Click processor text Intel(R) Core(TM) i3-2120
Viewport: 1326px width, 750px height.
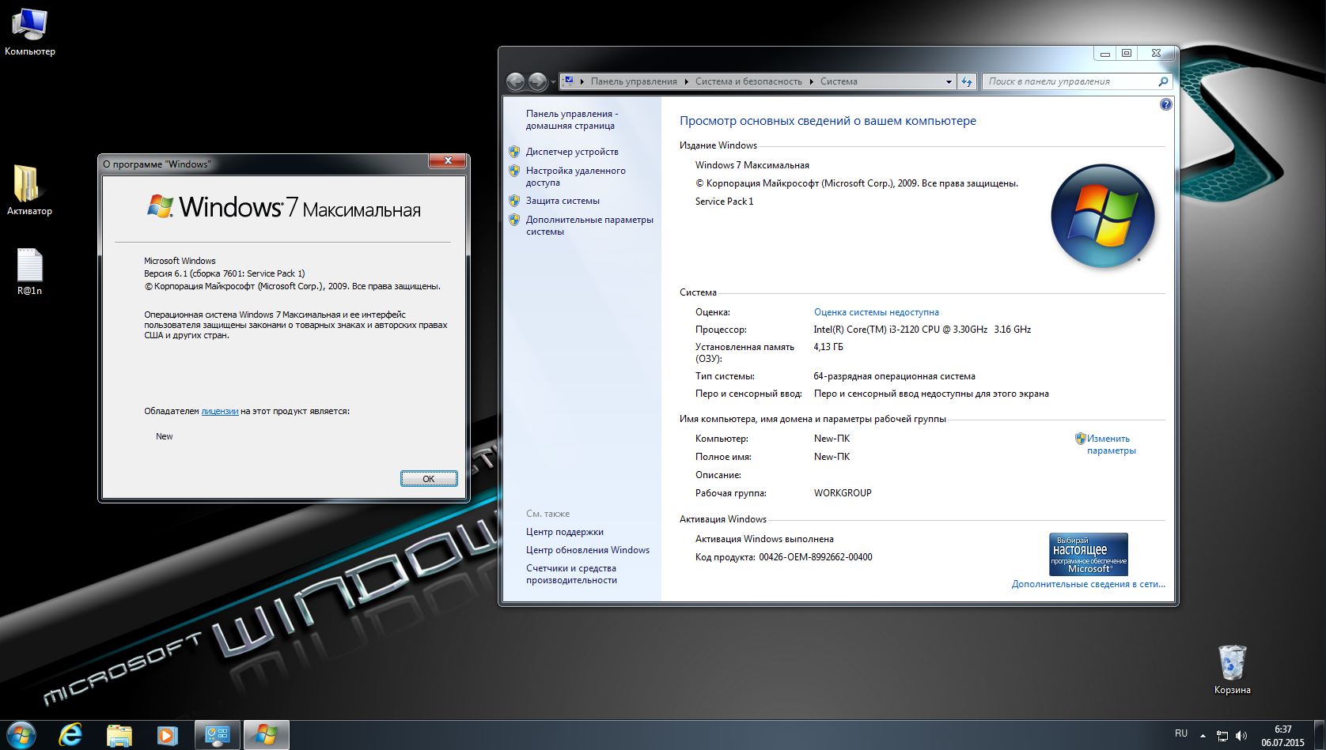[x=922, y=330]
